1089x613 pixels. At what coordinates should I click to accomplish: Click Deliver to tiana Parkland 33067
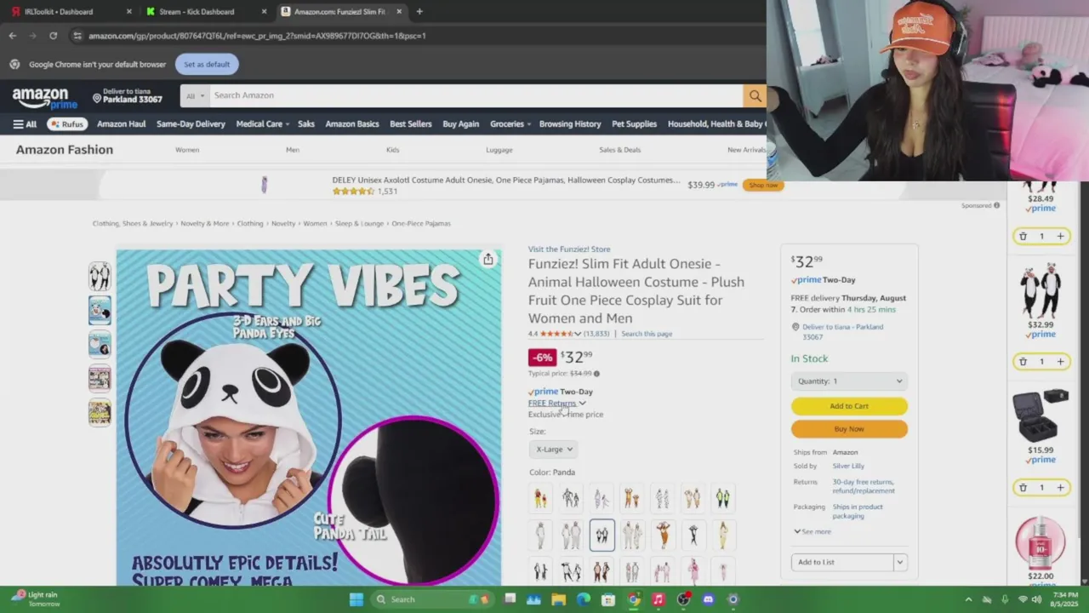coord(128,95)
